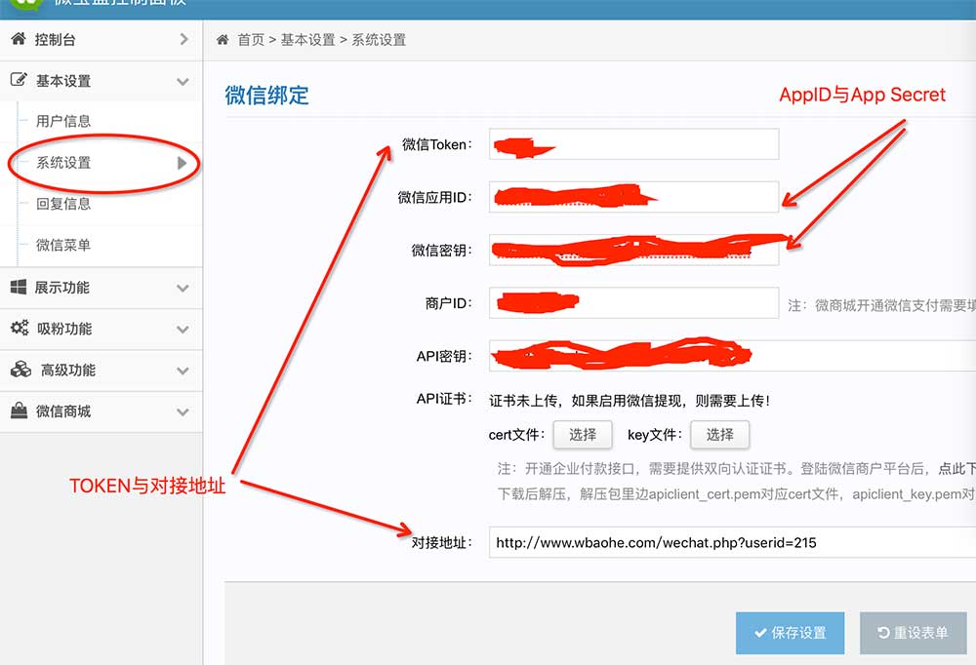Click the 微信密钥 input field

click(x=633, y=250)
